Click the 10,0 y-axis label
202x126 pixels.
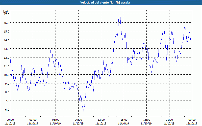7,75
